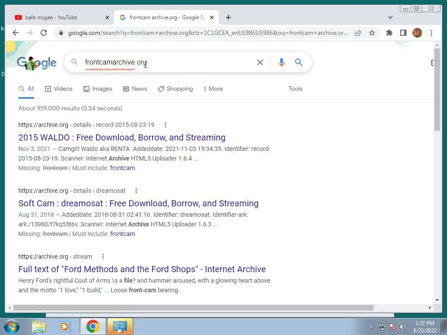Select the All results tab
447x335 pixels.
pyautogui.click(x=26, y=89)
